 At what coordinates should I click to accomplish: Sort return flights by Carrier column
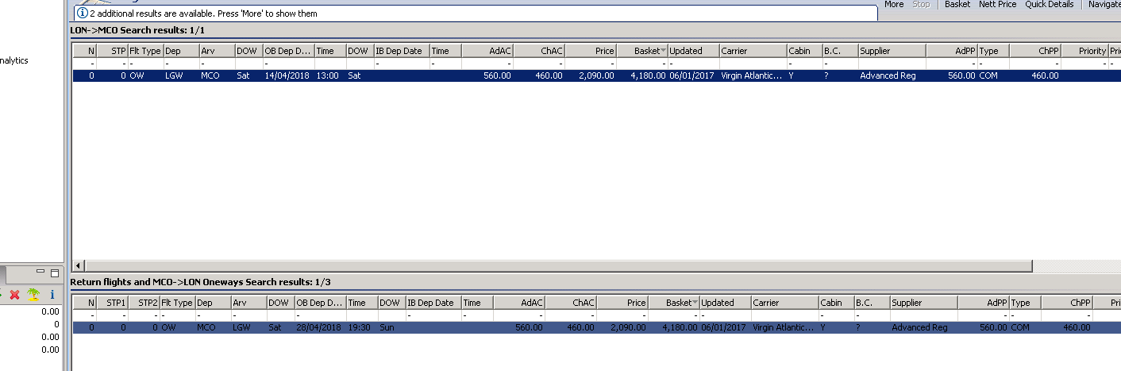tap(784, 303)
